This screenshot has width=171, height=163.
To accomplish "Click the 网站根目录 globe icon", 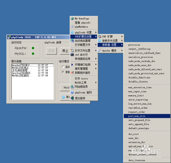I will pos(72,87).
